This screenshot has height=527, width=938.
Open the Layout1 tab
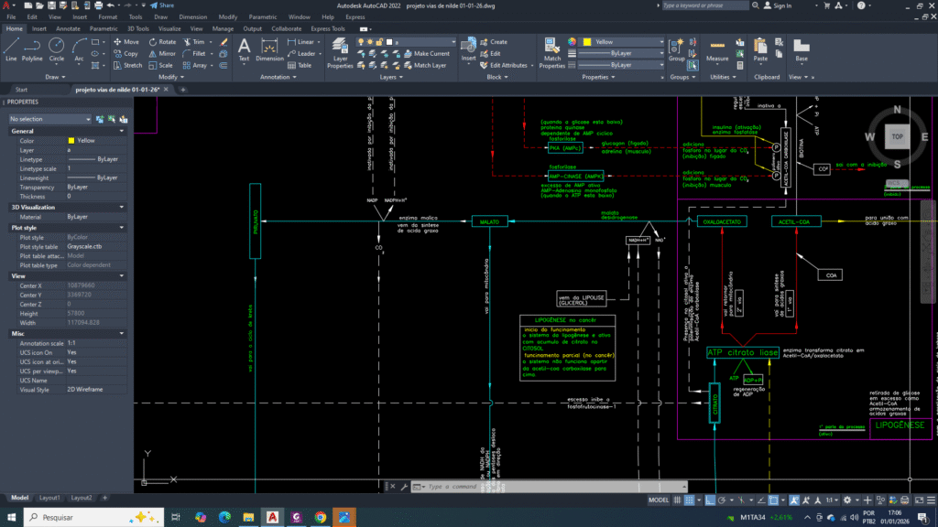click(x=49, y=498)
